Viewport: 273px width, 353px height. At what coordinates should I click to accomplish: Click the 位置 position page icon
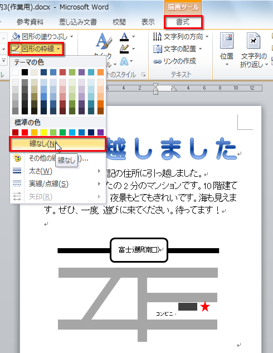226,41
